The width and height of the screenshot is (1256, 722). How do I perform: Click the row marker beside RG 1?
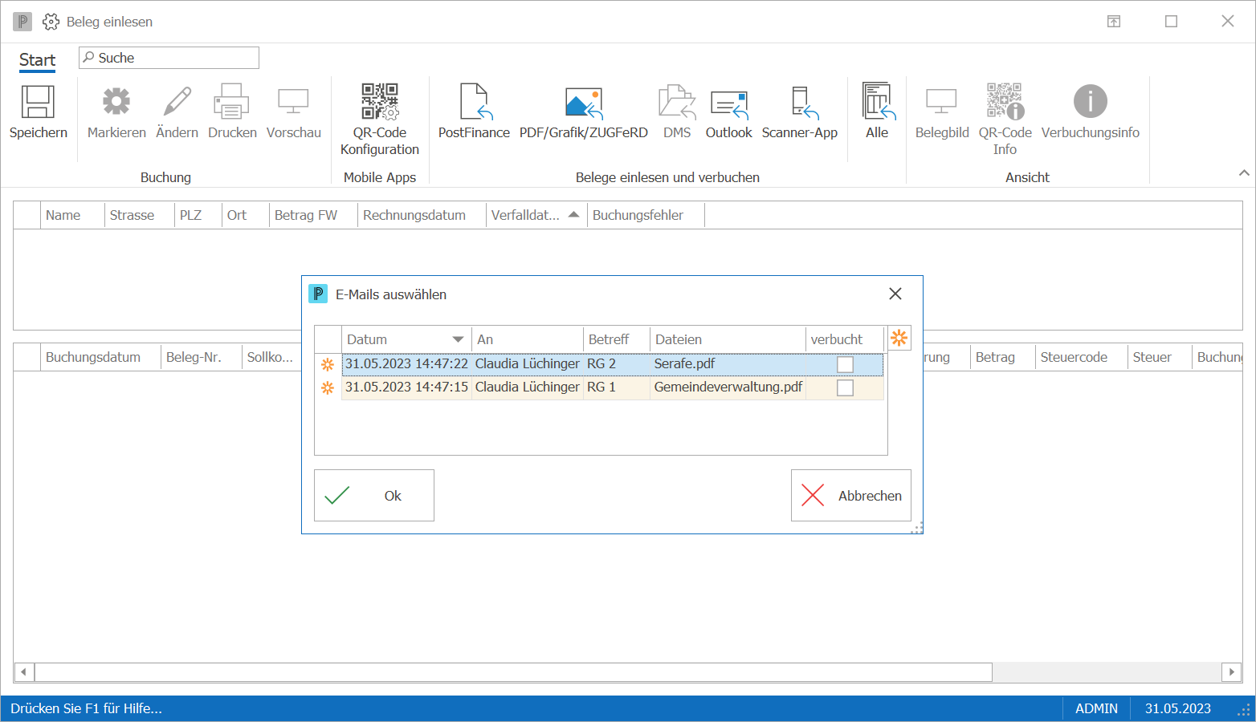pyautogui.click(x=328, y=387)
